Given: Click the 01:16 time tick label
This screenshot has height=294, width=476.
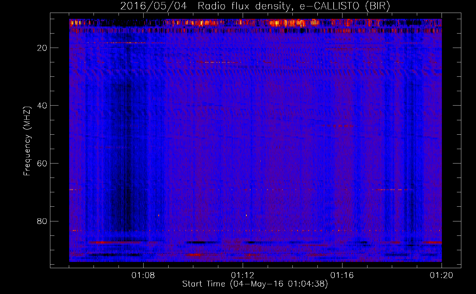Looking at the screenshot, I should (x=342, y=275).
